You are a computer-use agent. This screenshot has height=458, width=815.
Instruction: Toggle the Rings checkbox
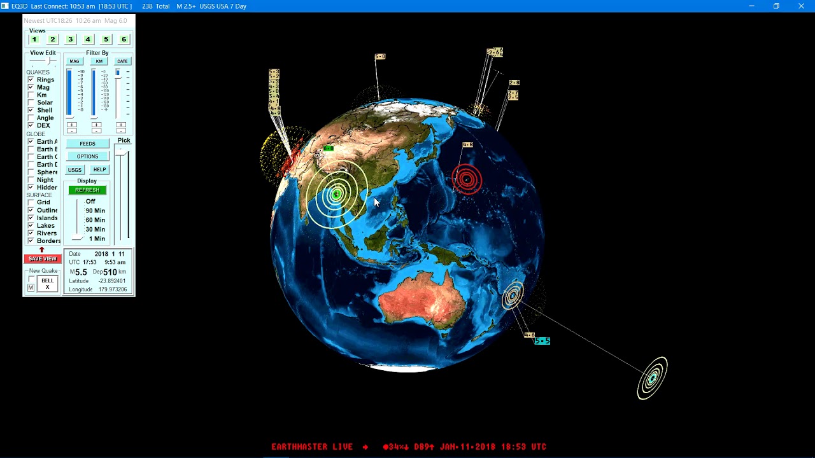31,80
